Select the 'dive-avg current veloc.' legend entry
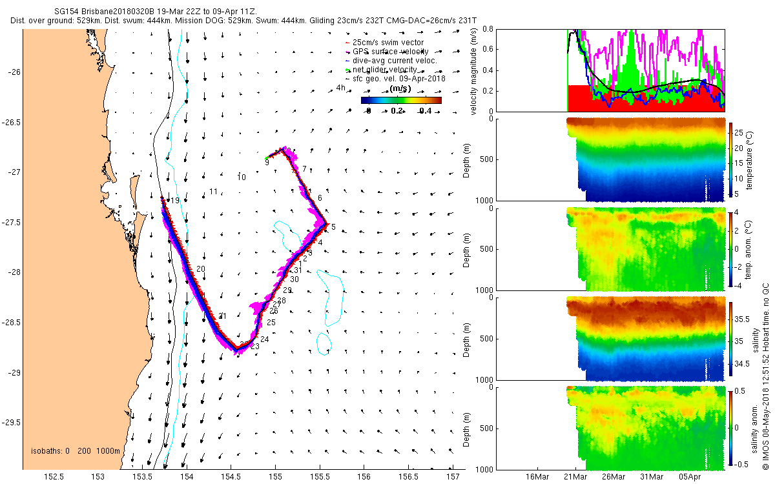The image size is (775, 484). point(391,61)
